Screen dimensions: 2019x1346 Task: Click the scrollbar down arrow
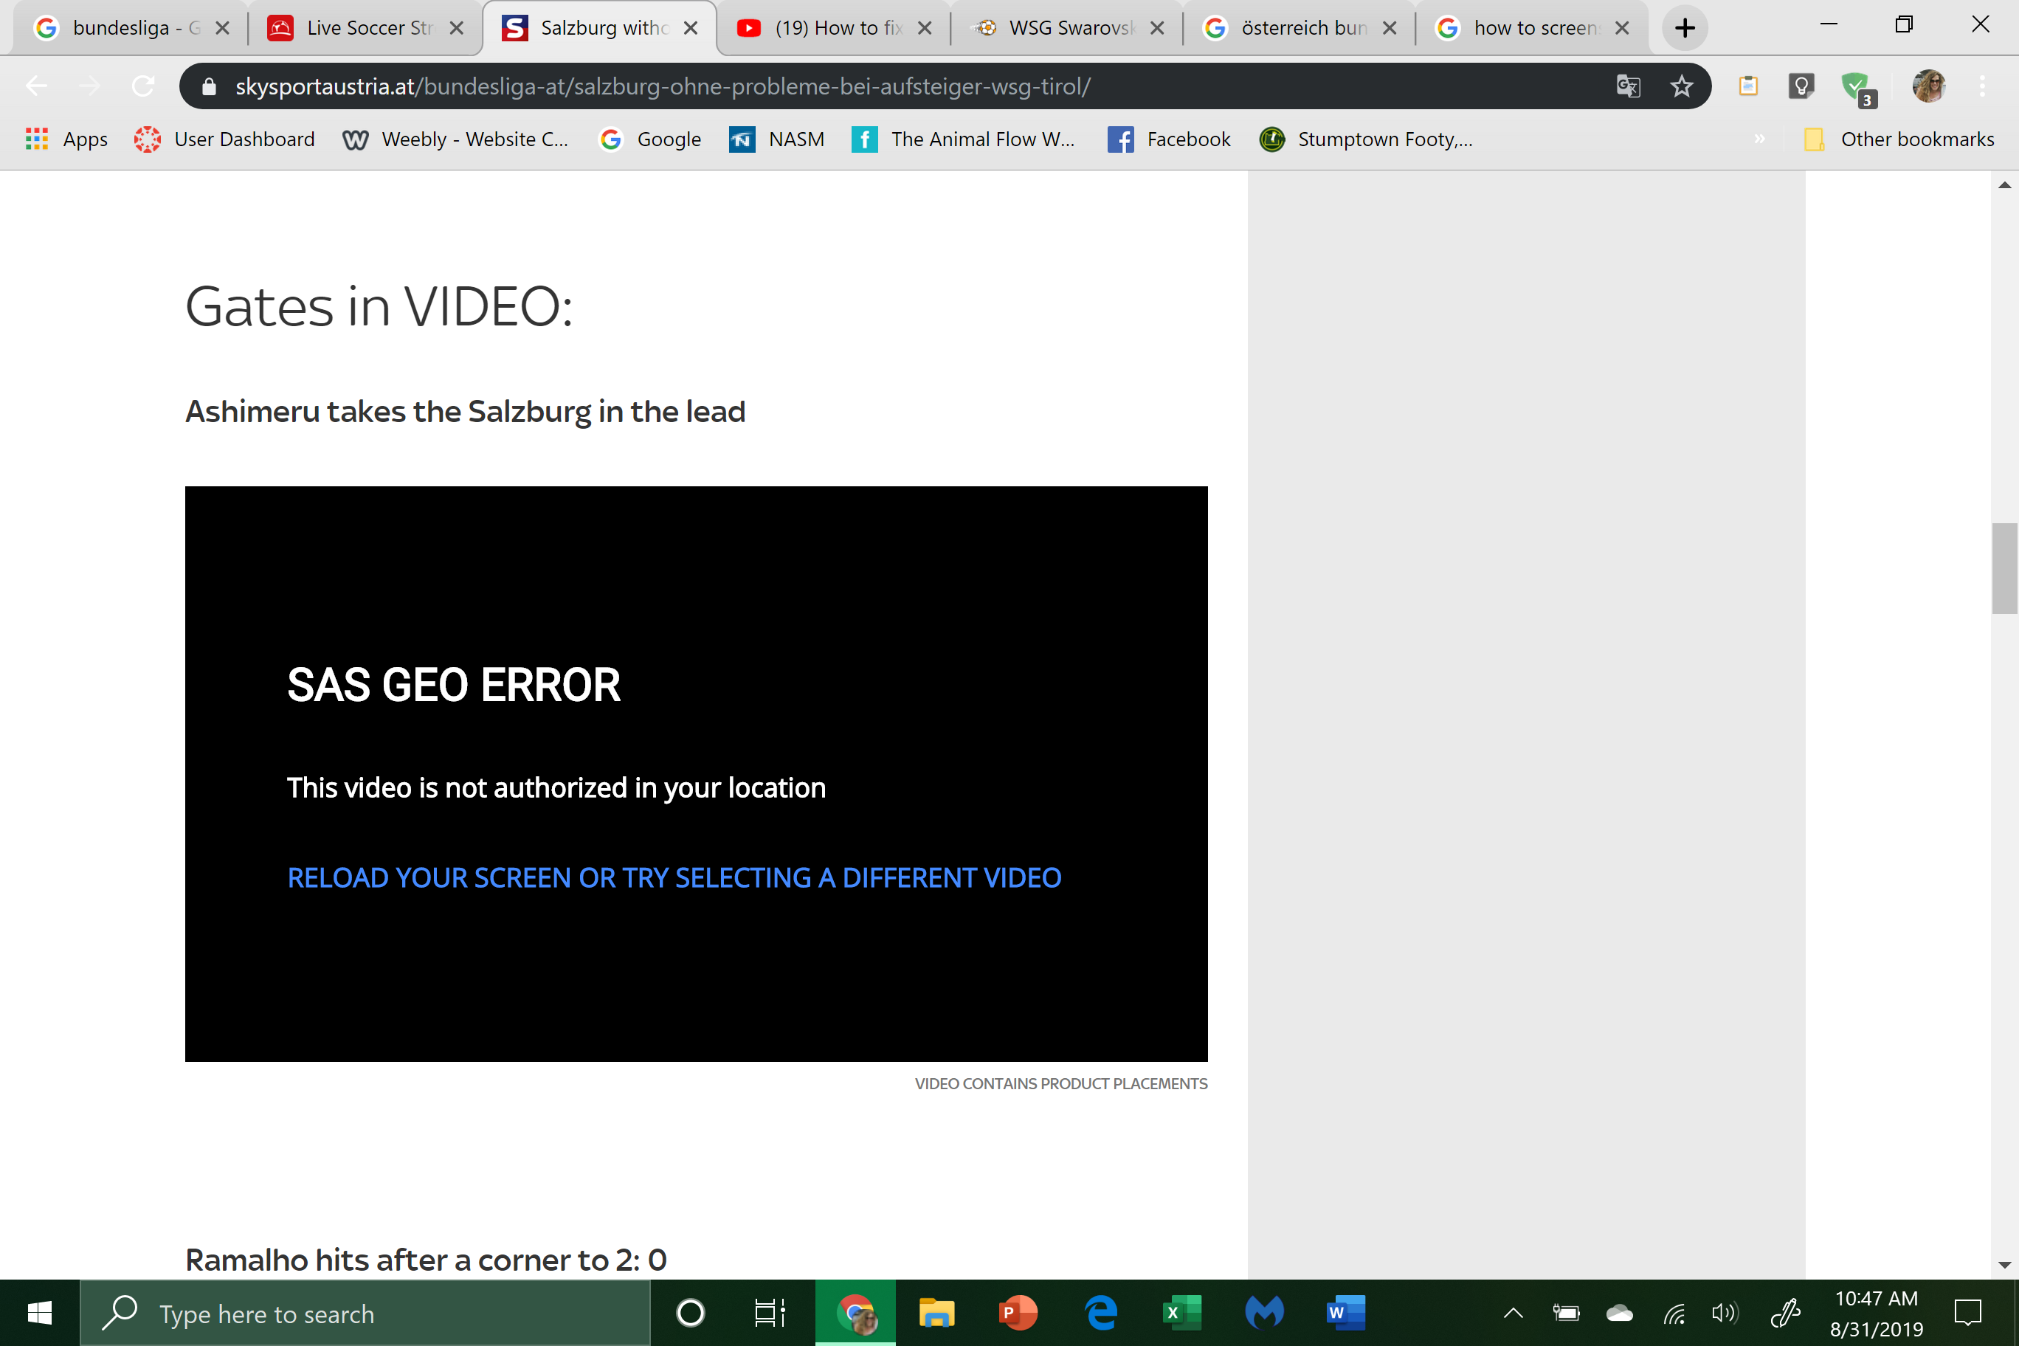[2004, 1264]
